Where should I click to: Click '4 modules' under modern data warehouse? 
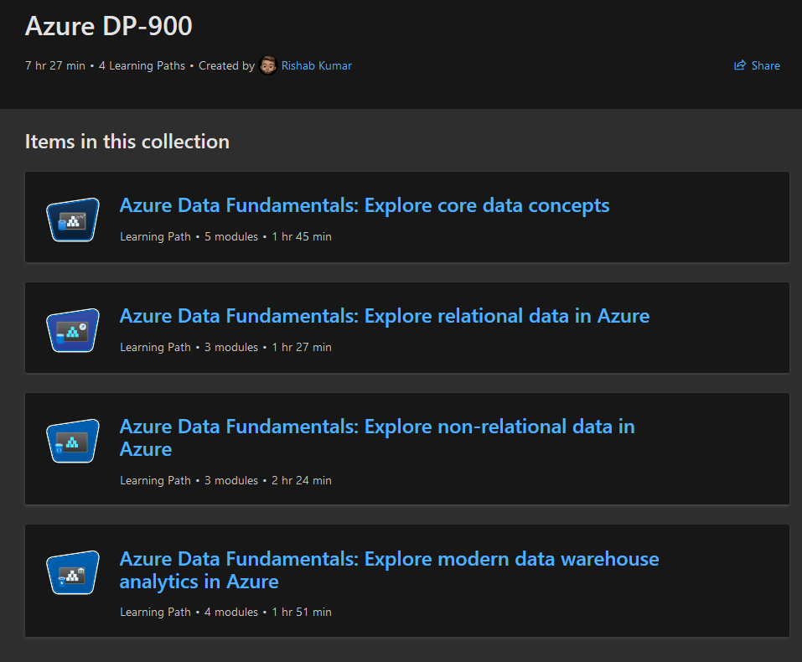click(231, 612)
